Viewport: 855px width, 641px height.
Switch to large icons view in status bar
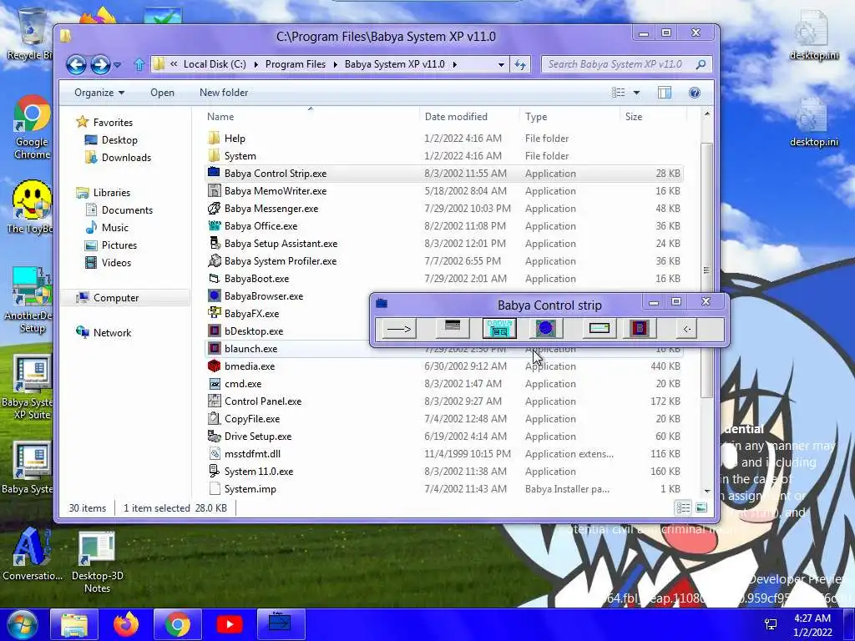click(701, 508)
